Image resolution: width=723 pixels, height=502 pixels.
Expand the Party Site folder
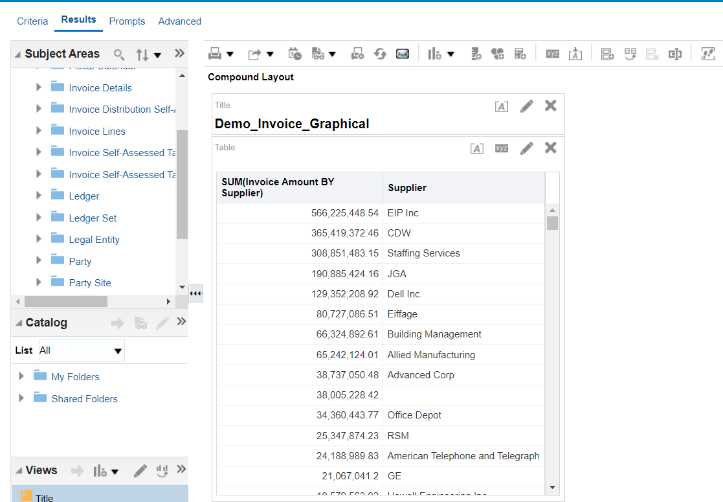click(39, 282)
